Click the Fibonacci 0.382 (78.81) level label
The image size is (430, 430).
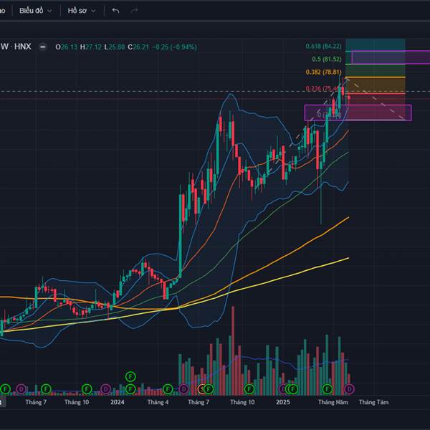click(324, 72)
